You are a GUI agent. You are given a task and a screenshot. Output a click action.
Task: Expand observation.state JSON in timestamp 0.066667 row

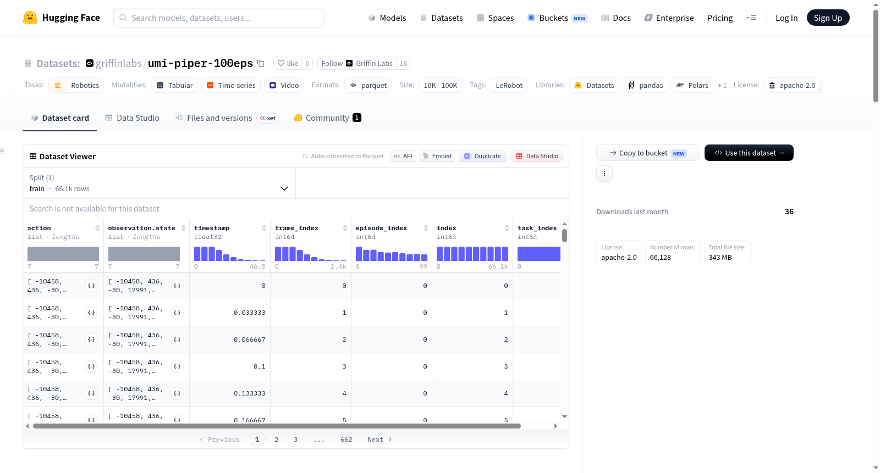click(177, 340)
